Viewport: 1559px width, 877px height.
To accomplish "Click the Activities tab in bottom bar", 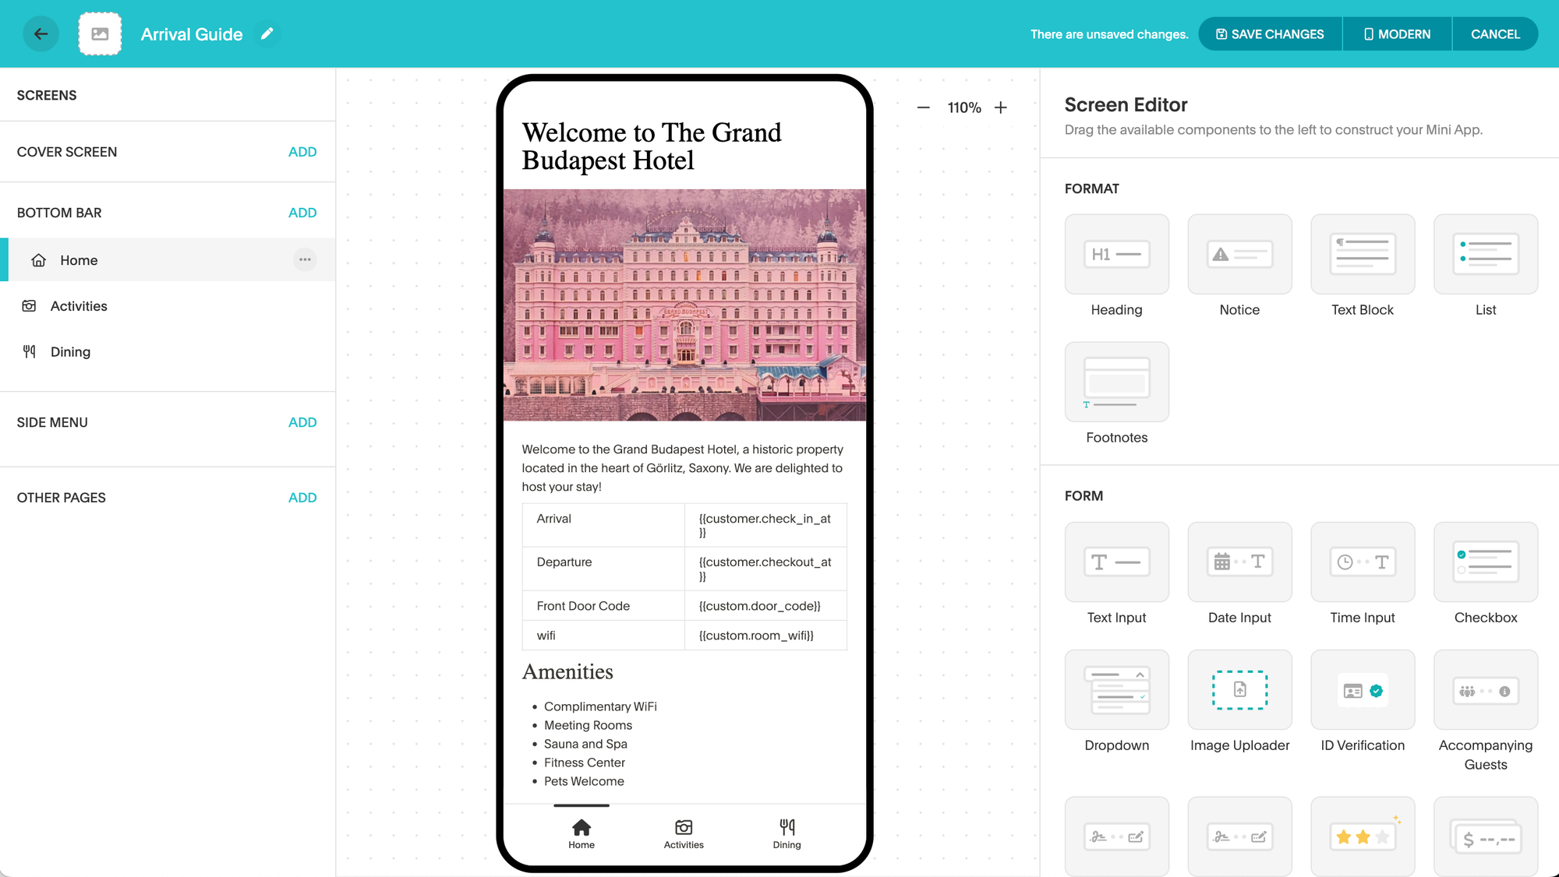I will [683, 833].
